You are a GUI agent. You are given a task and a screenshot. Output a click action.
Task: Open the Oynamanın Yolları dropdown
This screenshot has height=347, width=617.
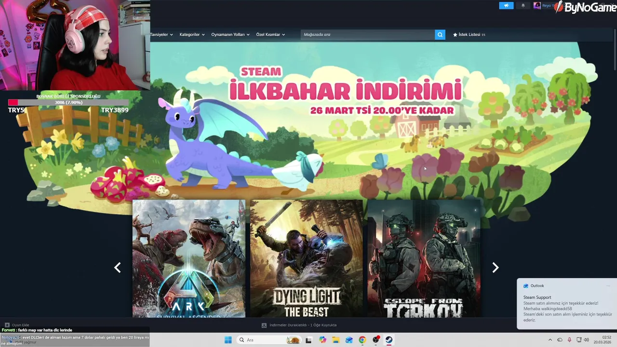click(x=230, y=35)
